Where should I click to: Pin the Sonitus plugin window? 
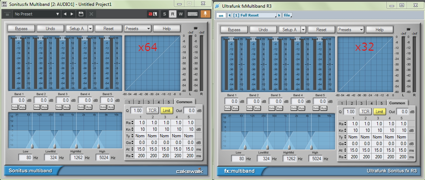[206, 14]
